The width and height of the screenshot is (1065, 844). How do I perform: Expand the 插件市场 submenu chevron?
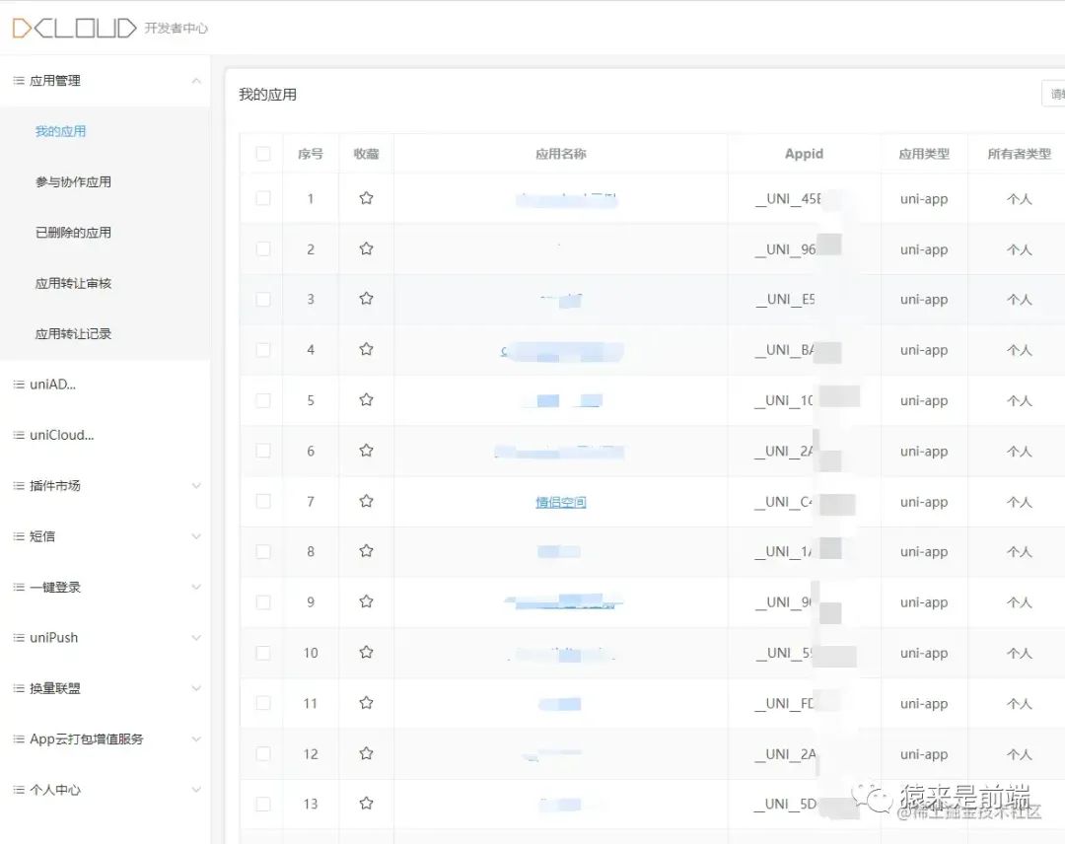[x=196, y=485]
